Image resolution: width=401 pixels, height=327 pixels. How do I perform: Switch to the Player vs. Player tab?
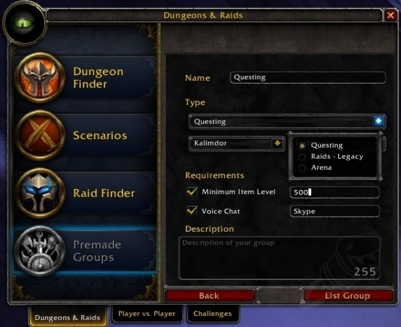point(147,313)
